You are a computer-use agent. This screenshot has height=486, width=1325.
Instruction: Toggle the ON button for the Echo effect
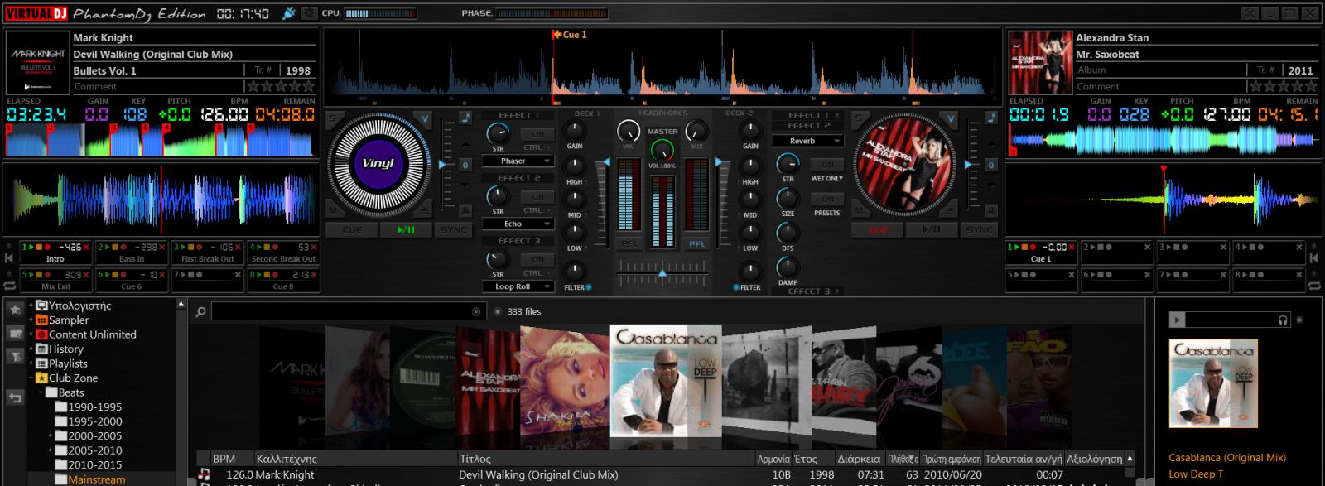pyautogui.click(x=538, y=196)
